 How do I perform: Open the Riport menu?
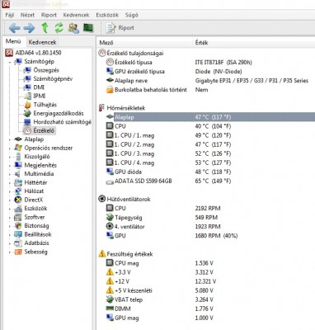click(49, 15)
